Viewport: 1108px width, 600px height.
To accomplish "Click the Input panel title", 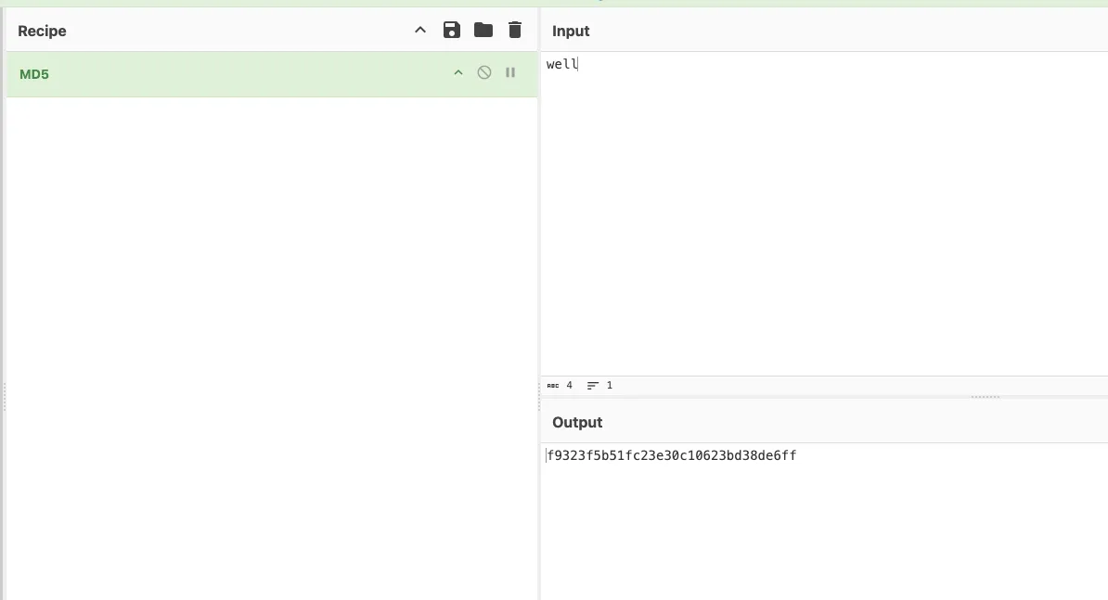I will coord(571,32).
